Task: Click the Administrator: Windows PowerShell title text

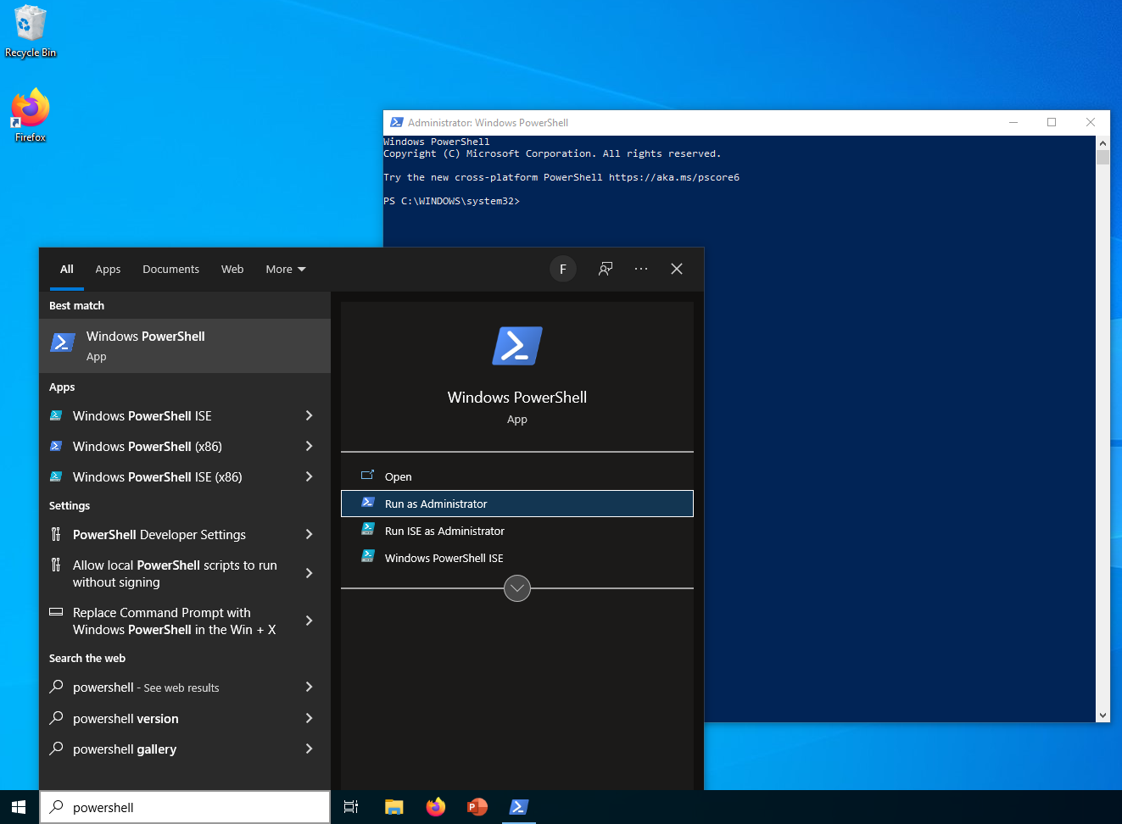Action: click(x=488, y=122)
